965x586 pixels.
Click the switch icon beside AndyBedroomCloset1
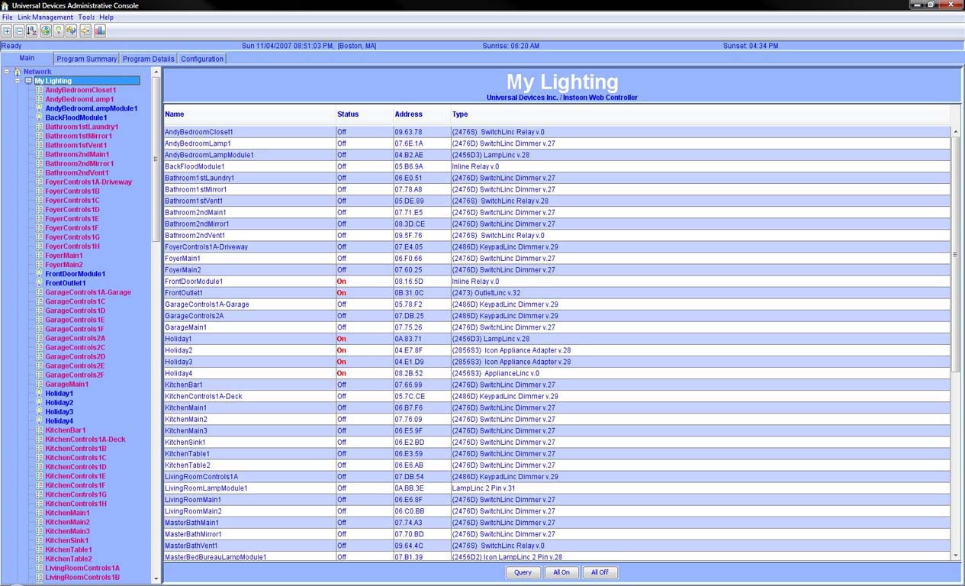coord(40,90)
